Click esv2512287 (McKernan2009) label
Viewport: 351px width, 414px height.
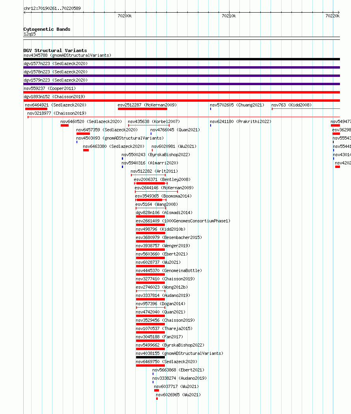pyautogui.click(x=147, y=105)
